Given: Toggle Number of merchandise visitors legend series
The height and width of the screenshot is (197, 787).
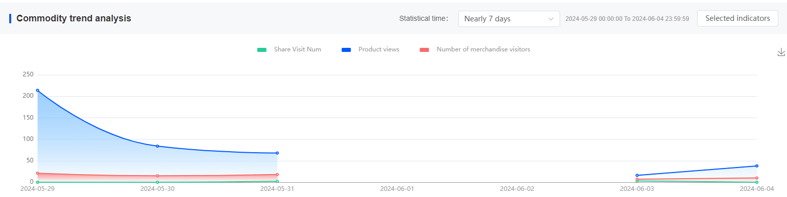Looking at the screenshot, I should tap(475, 49).
